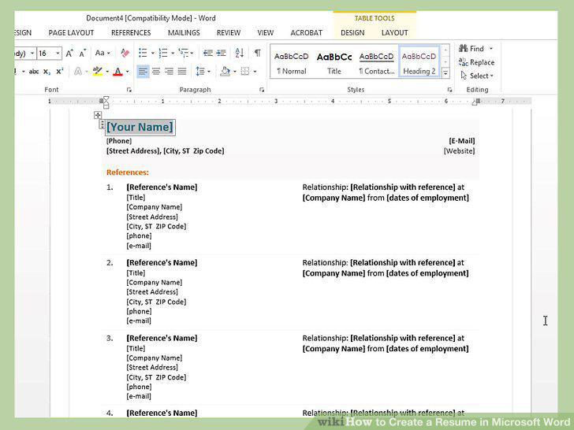Apply the Heading 2 style
The width and height of the screenshot is (574, 430).
pos(419,62)
